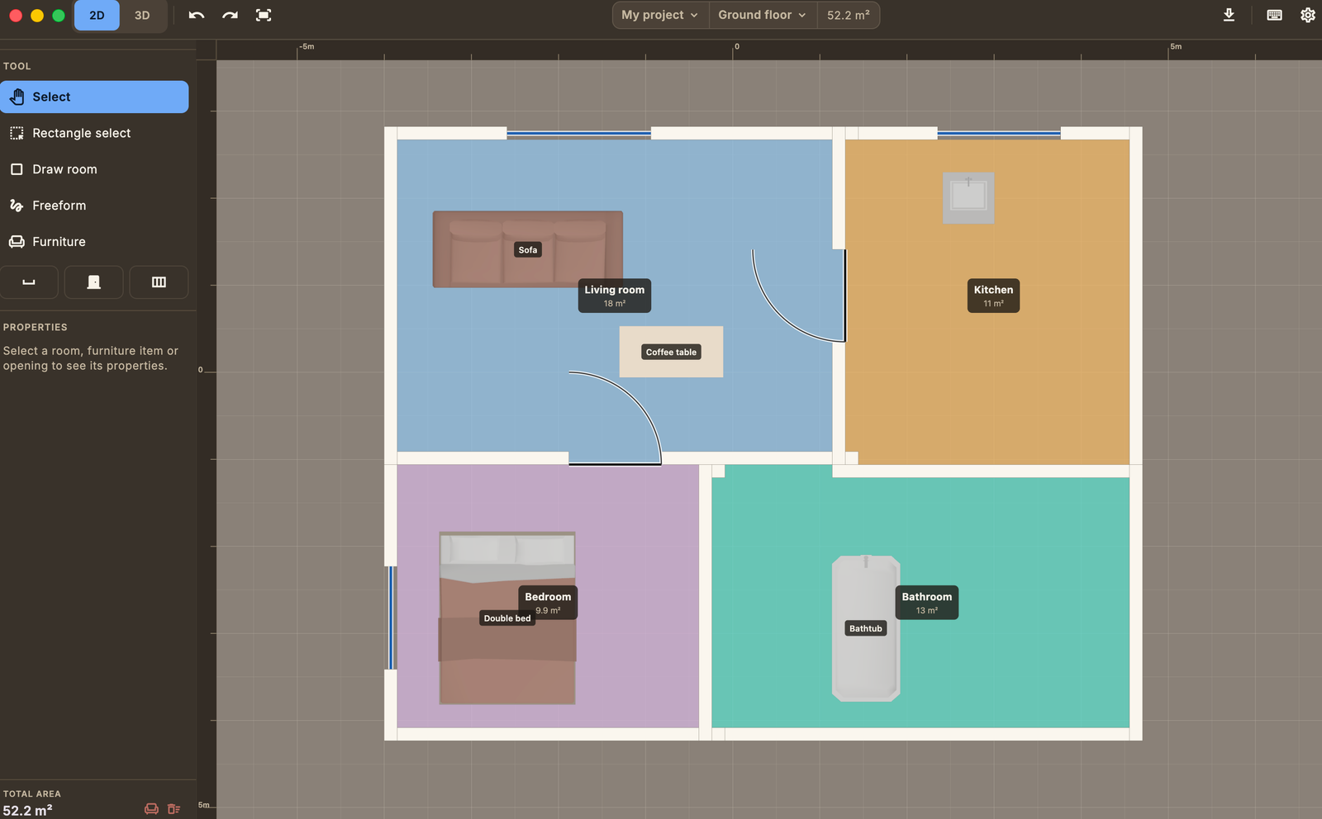Screen dimensions: 1322x819
Task: Open the Furniture tool
Action: click(94, 242)
